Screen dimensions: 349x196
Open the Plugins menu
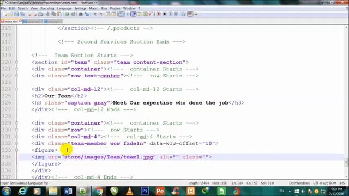(115, 8)
